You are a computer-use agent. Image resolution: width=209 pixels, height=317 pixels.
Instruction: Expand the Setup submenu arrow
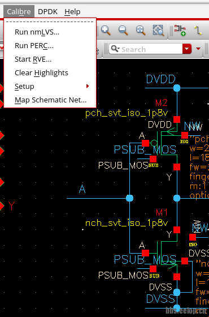88,86
